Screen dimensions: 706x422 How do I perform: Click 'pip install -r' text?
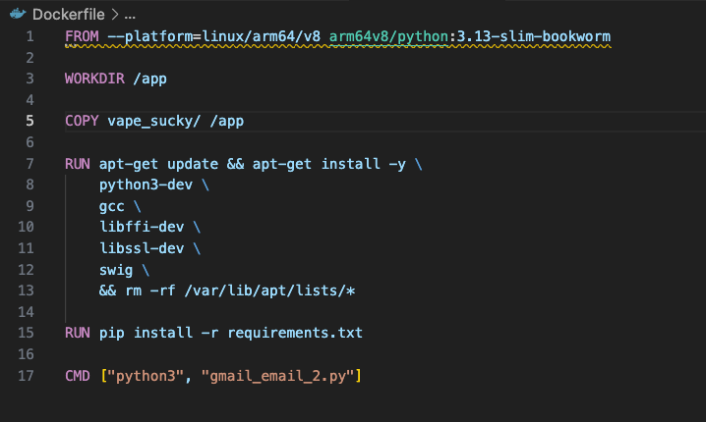click(x=159, y=333)
